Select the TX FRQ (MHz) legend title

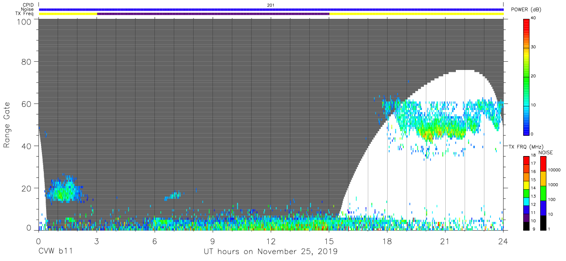pos(525,146)
